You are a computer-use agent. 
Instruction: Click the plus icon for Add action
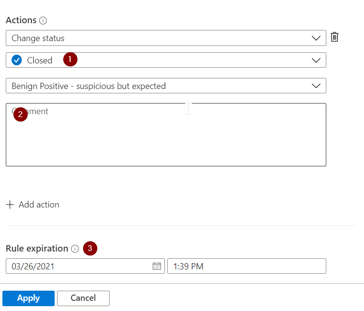point(10,205)
